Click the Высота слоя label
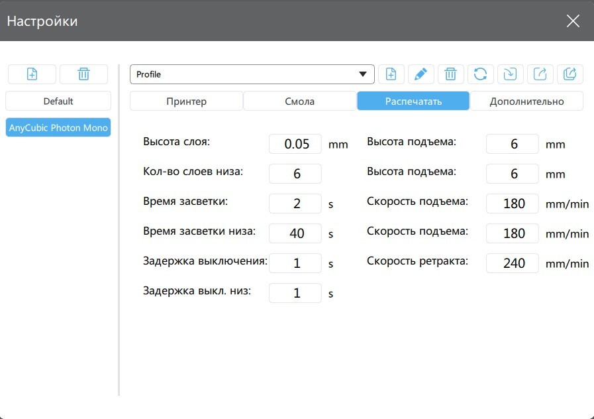594x419 pixels. (x=177, y=142)
